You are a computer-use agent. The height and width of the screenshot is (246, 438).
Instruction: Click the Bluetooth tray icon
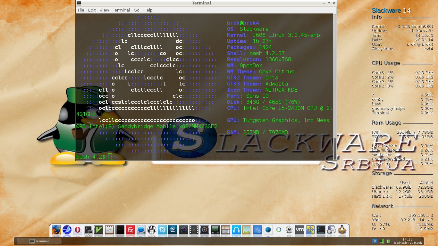coord(375,241)
